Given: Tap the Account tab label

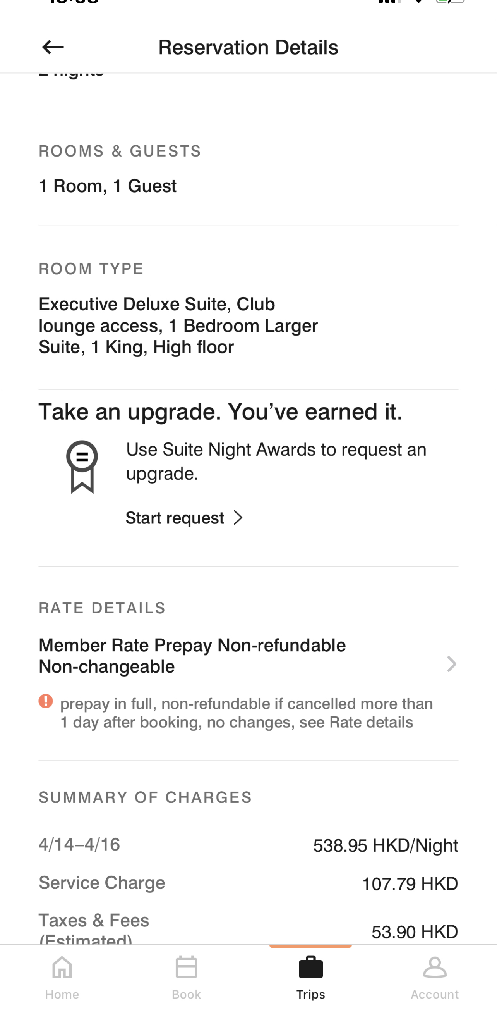Looking at the screenshot, I should [435, 994].
